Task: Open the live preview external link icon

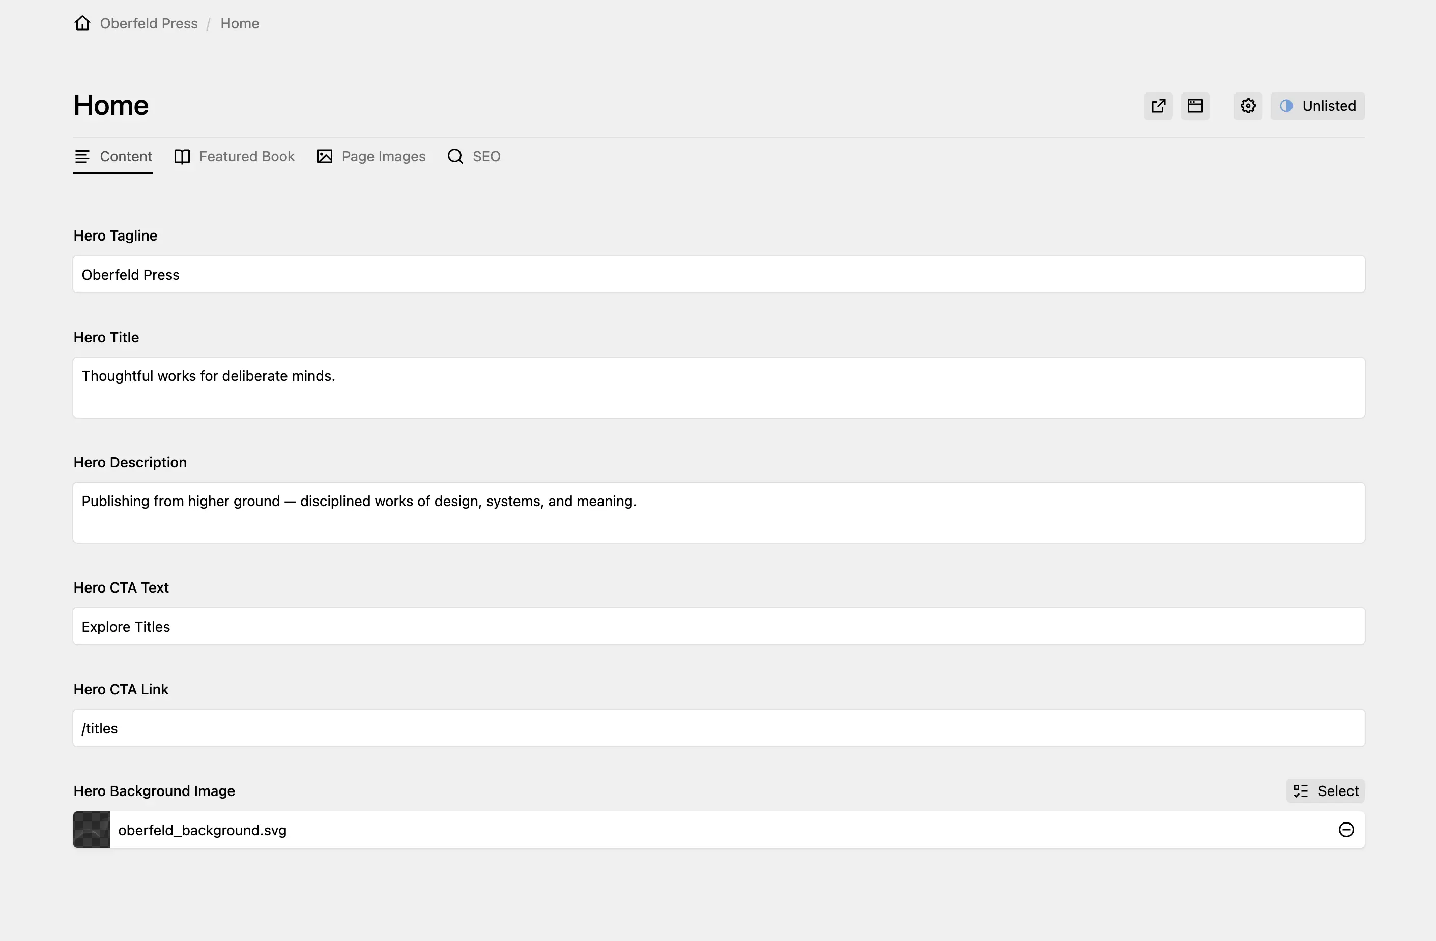Action: [1157, 105]
